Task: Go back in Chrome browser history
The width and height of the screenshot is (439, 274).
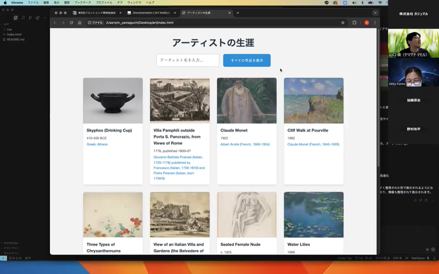Action: click(55, 22)
